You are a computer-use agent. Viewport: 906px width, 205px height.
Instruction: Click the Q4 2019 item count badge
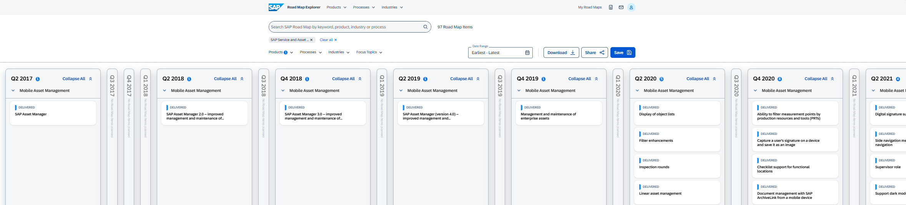point(544,79)
